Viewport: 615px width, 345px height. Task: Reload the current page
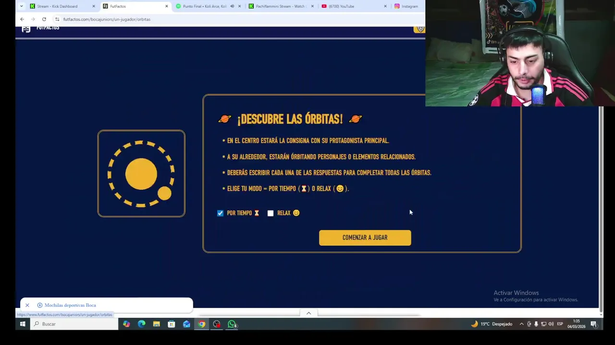tap(44, 19)
